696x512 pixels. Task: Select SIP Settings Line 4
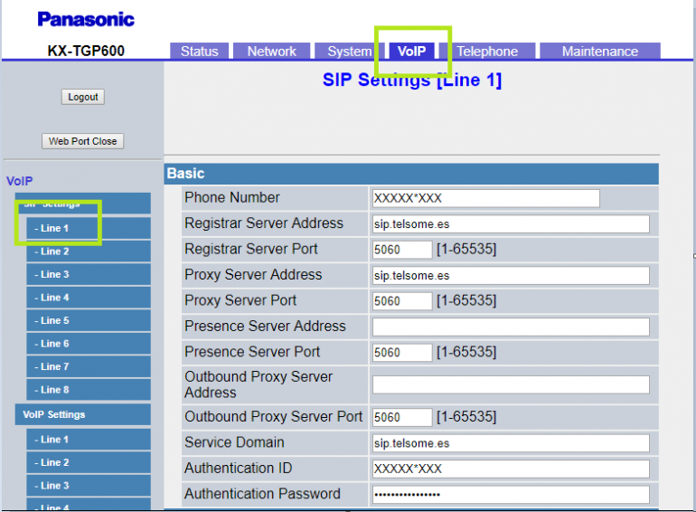pyautogui.click(x=89, y=298)
